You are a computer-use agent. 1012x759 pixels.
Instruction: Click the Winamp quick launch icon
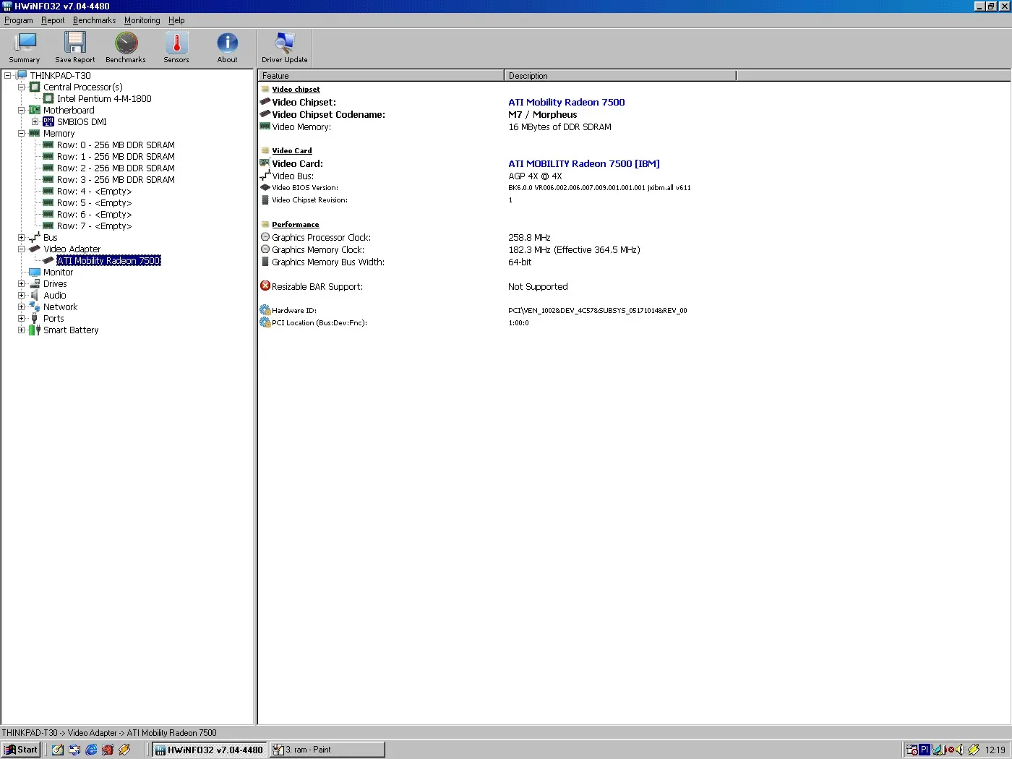click(x=124, y=750)
